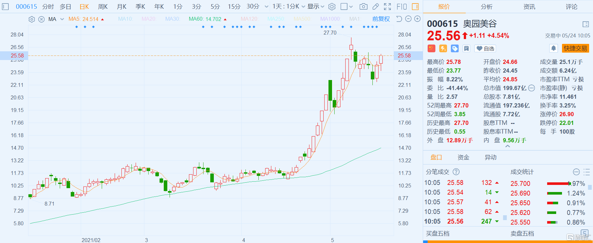This screenshot has height=243, width=593.
Task: Toggle quote panel layout icon beside stock name
Action: click(x=586, y=24)
